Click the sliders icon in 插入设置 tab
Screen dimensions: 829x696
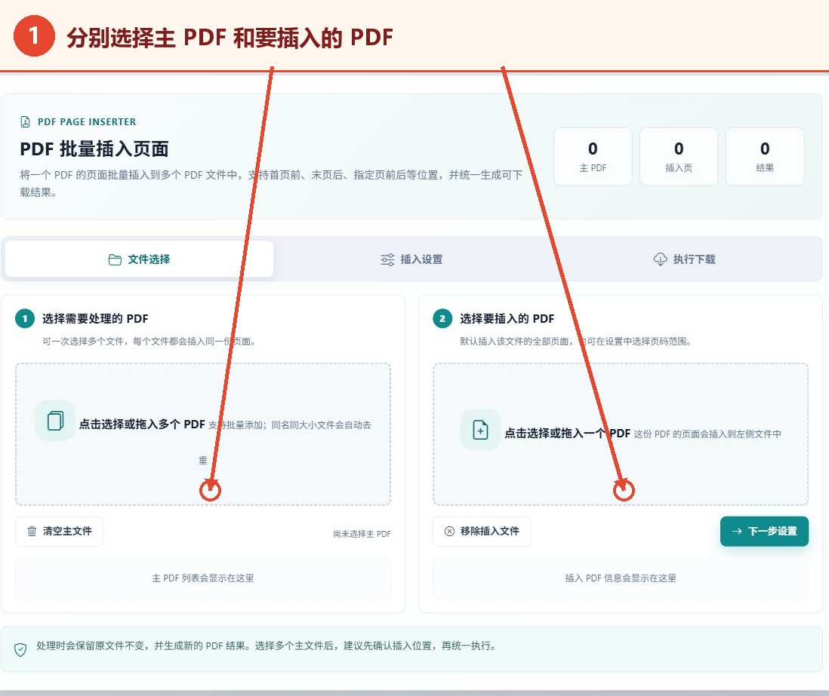pyautogui.click(x=387, y=260)
